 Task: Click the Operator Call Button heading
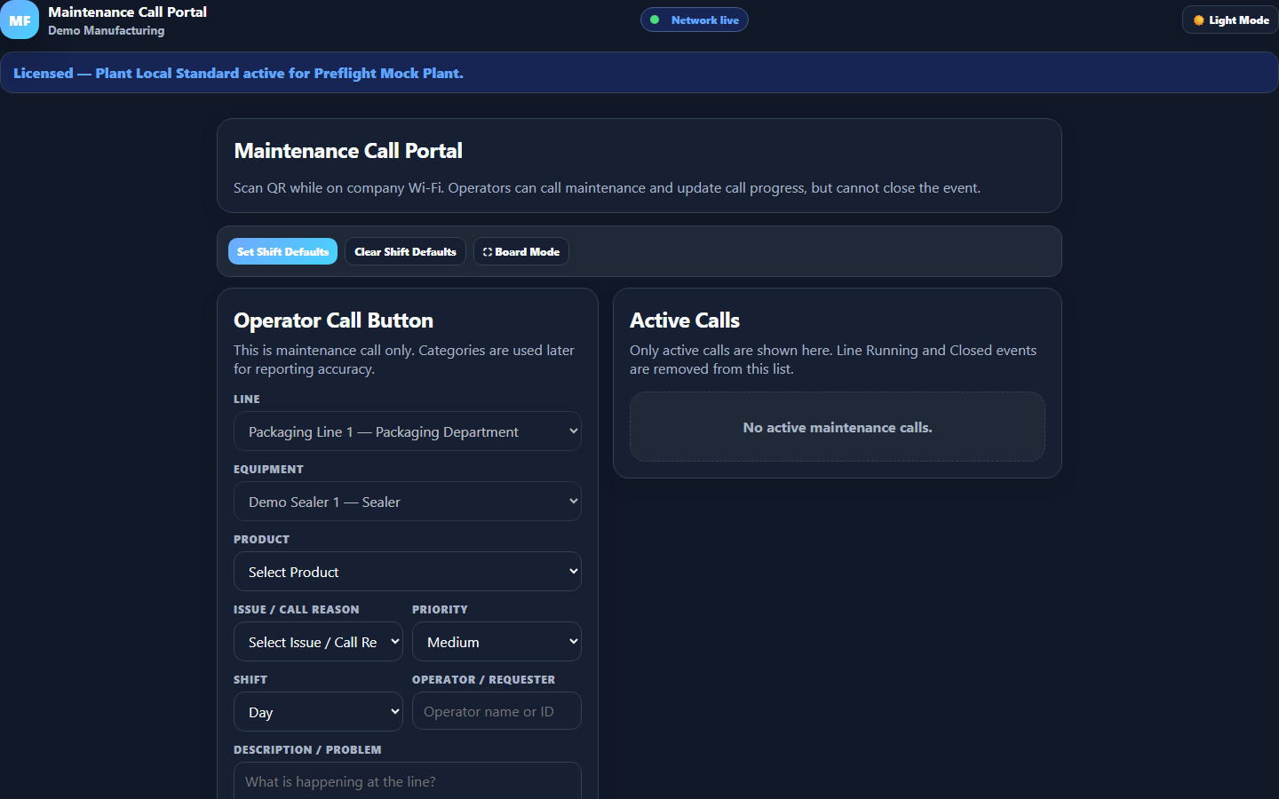point(333,320)
